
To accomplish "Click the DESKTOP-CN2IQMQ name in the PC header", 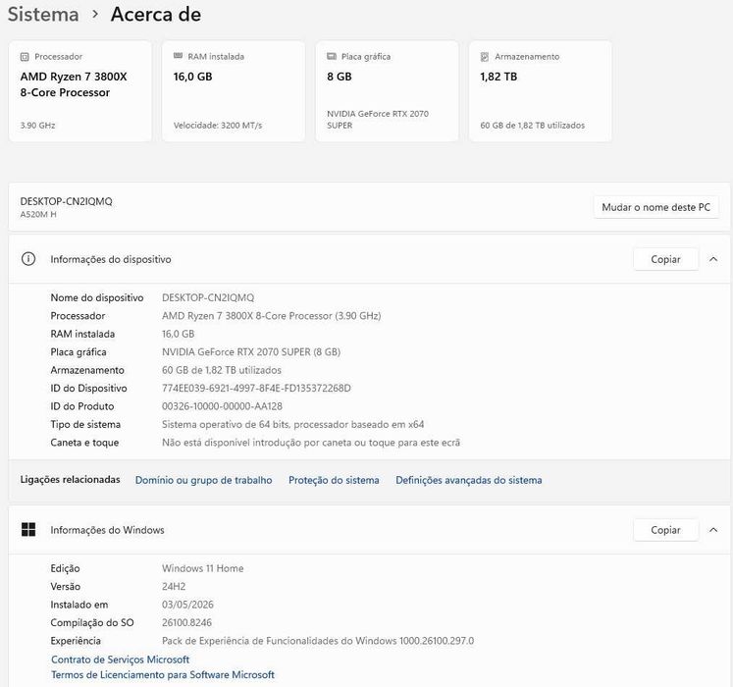I will point(66,201).
